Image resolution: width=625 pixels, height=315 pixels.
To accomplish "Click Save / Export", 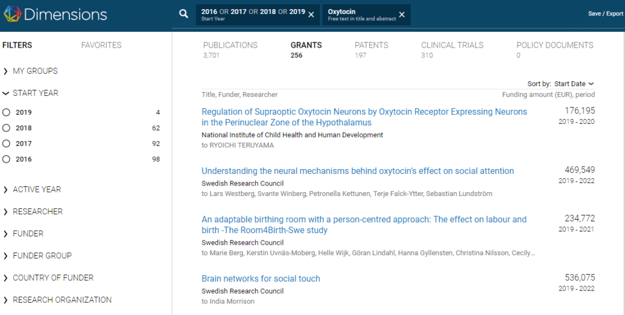I will (605, 14).
